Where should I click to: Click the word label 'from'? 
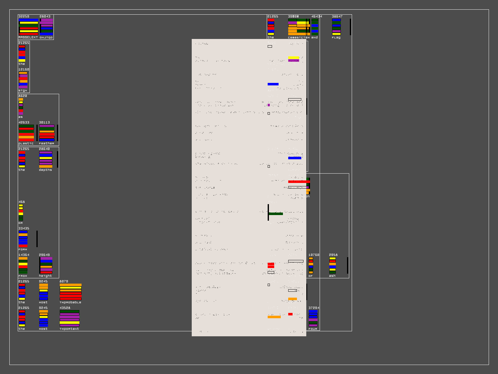point(23,276)
